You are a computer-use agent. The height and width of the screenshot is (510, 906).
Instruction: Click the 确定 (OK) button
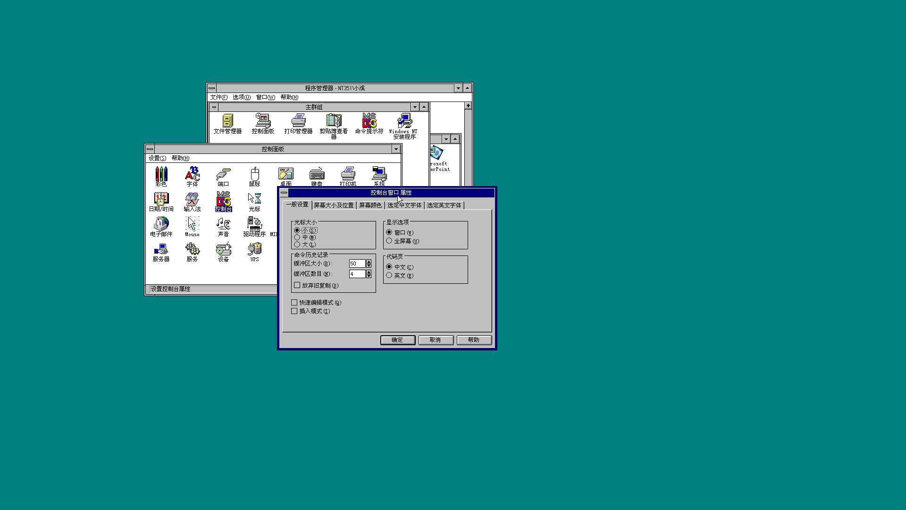click(397, 340)
